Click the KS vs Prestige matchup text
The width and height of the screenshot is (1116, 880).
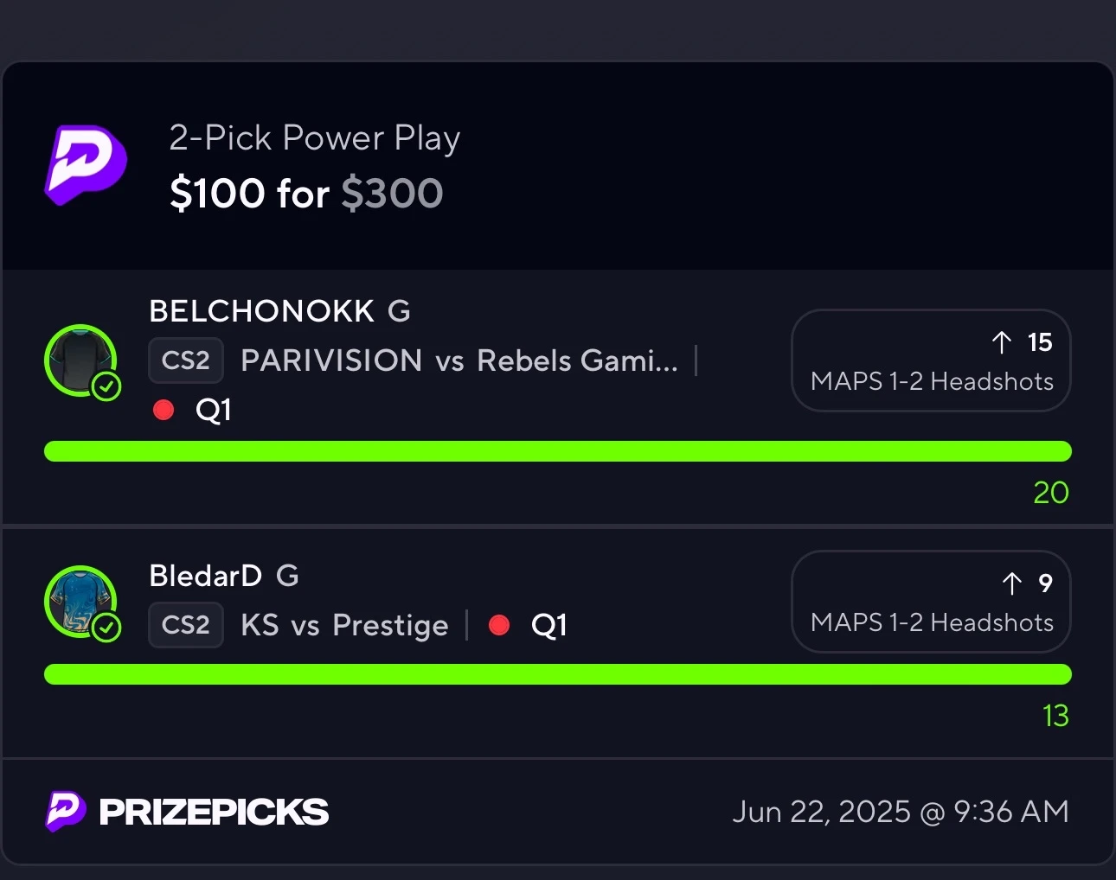pos(344,625)
